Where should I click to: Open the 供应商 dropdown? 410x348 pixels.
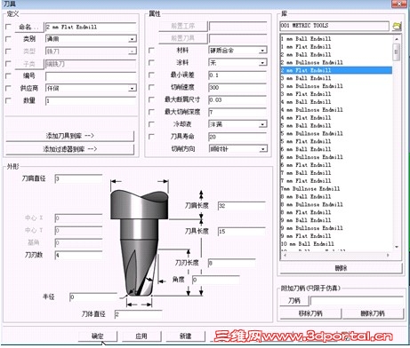pos(133,88)
